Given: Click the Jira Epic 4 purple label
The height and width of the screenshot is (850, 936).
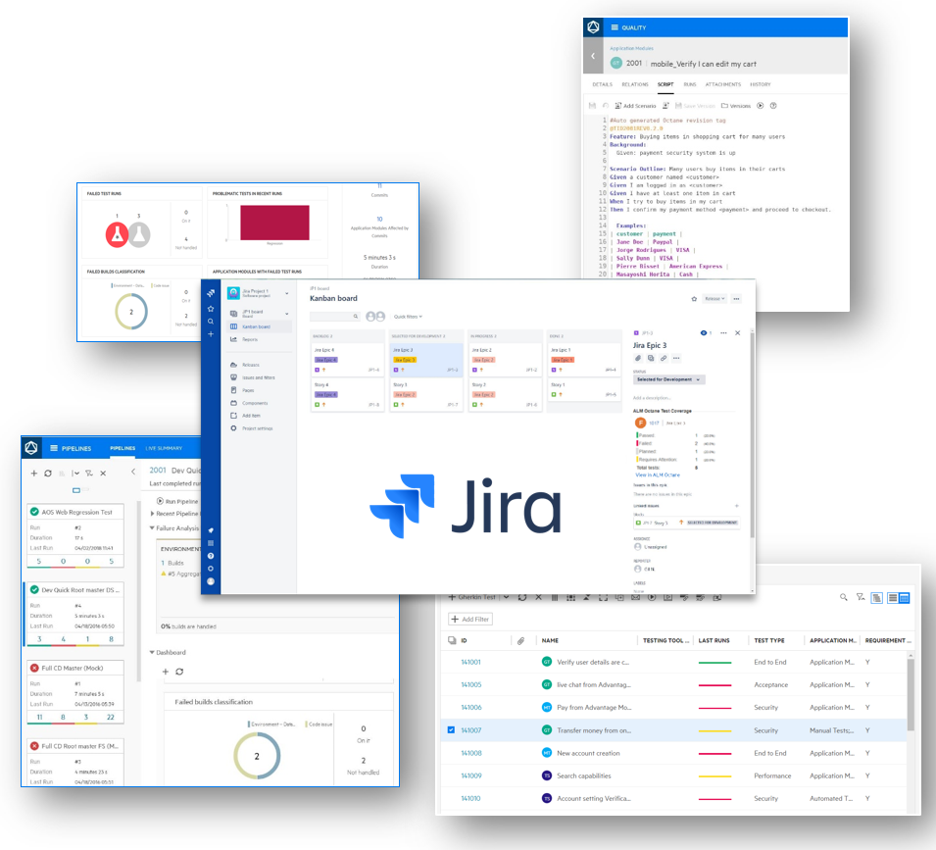Looking at the screenshot, I should click(x=326, y=360).
